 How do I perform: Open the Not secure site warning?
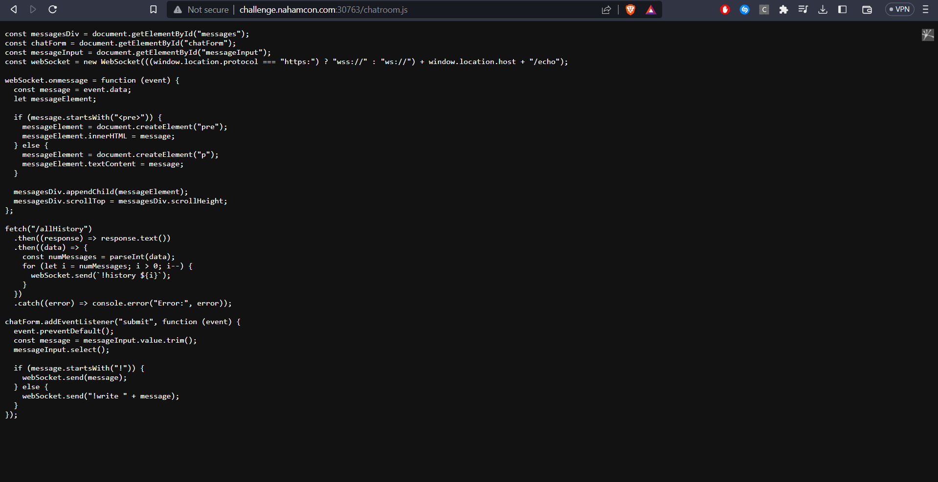[201, 10]
